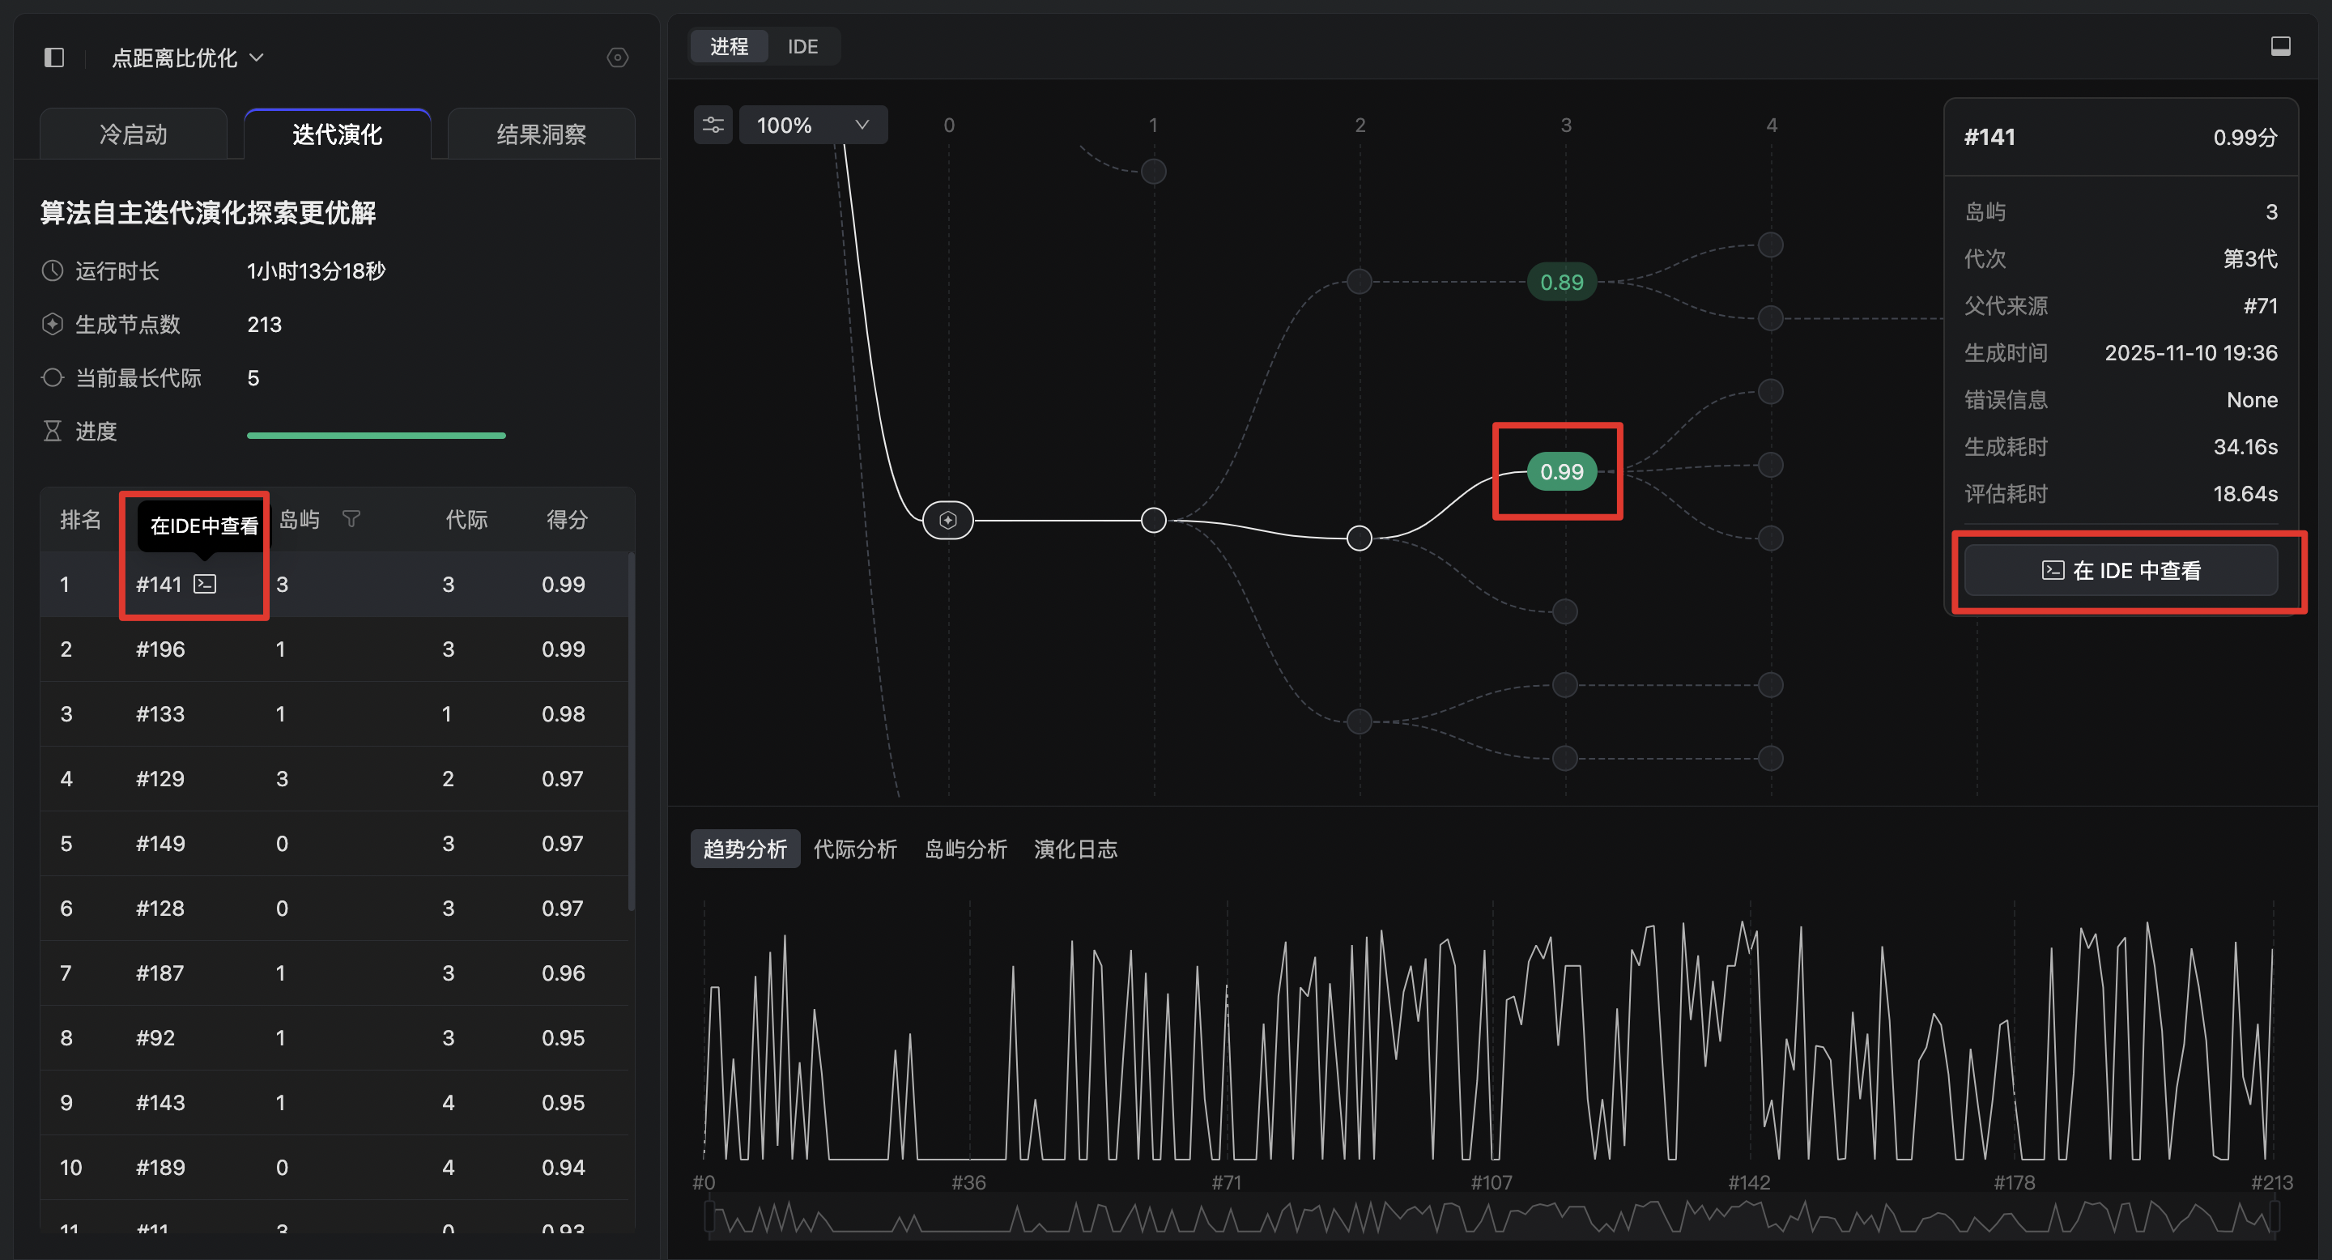Click the island column filter funnel icon
The height and width of the screenshot is (1260, 2332).
pos(351,519)
